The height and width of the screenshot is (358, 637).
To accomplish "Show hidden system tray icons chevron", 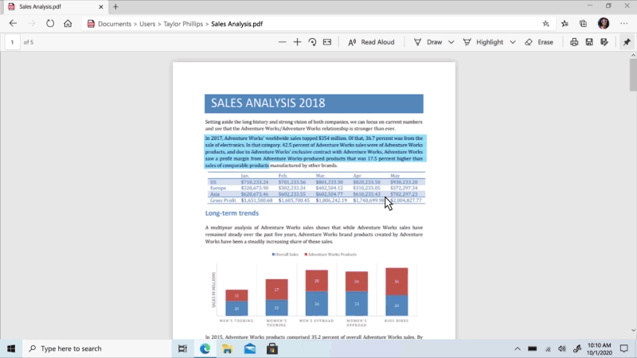I will [x=517, y=348].
